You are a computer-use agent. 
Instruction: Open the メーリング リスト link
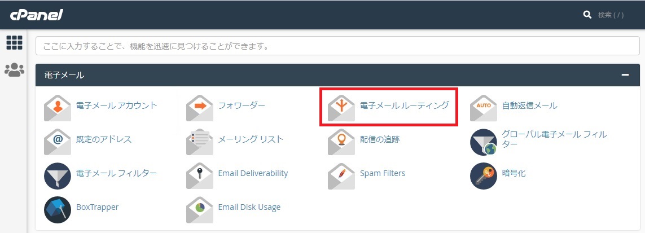[x=251, y=139]
